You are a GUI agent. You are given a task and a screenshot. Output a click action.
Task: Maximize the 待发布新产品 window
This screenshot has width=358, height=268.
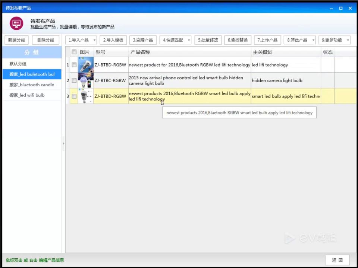pos(340,9)
